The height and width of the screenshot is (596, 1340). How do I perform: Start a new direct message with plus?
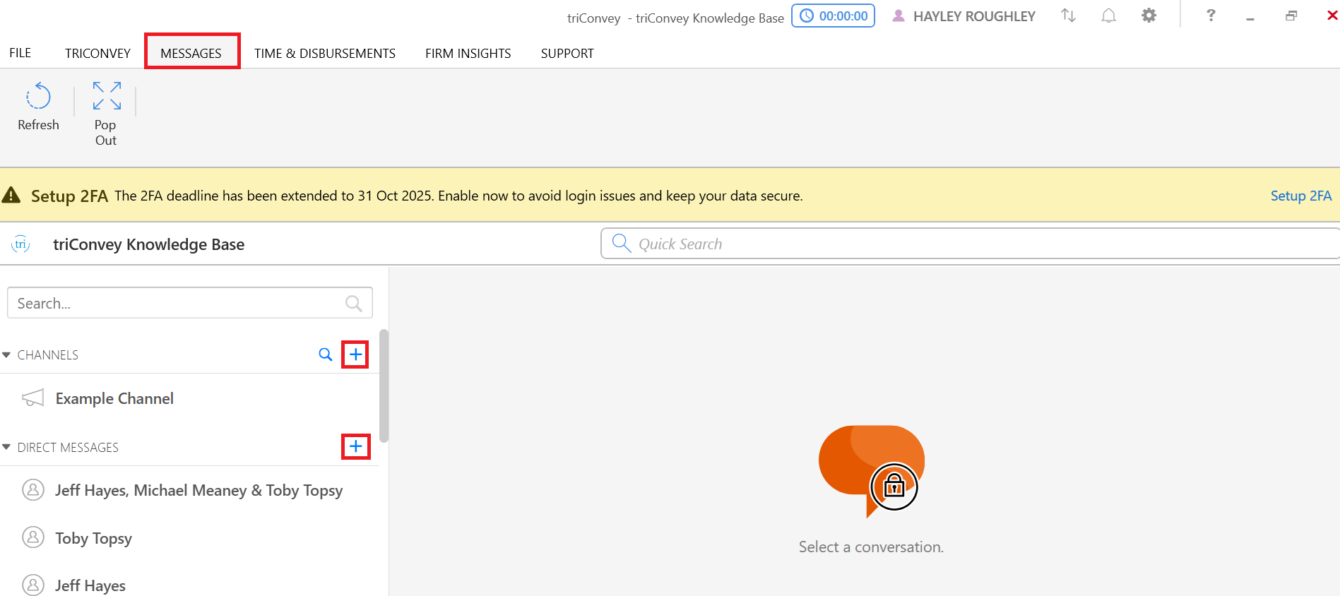click(356, 446)
